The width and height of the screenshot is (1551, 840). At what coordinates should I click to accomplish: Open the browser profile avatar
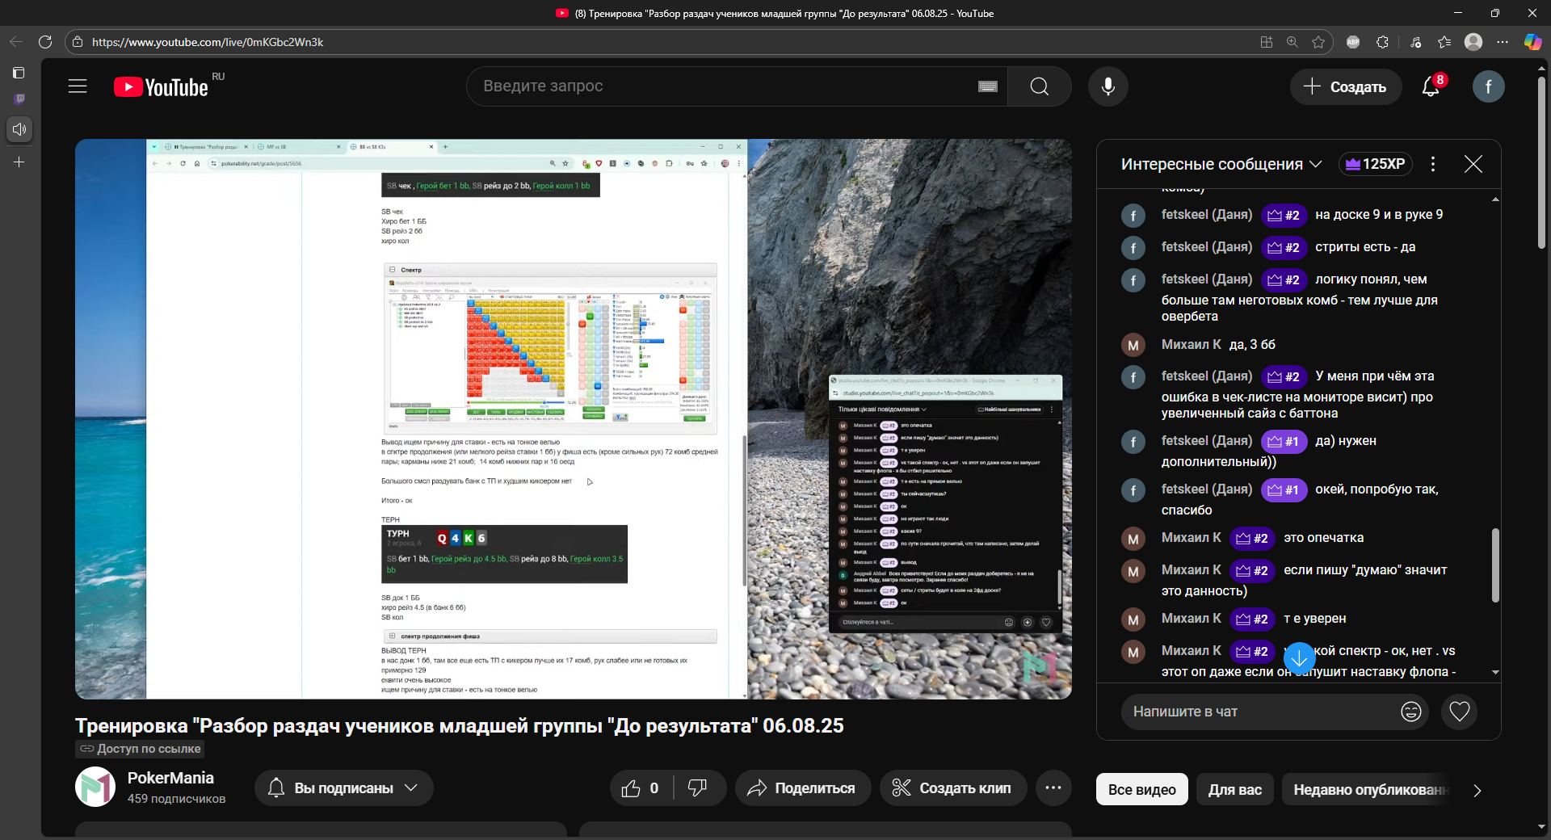1473,42
